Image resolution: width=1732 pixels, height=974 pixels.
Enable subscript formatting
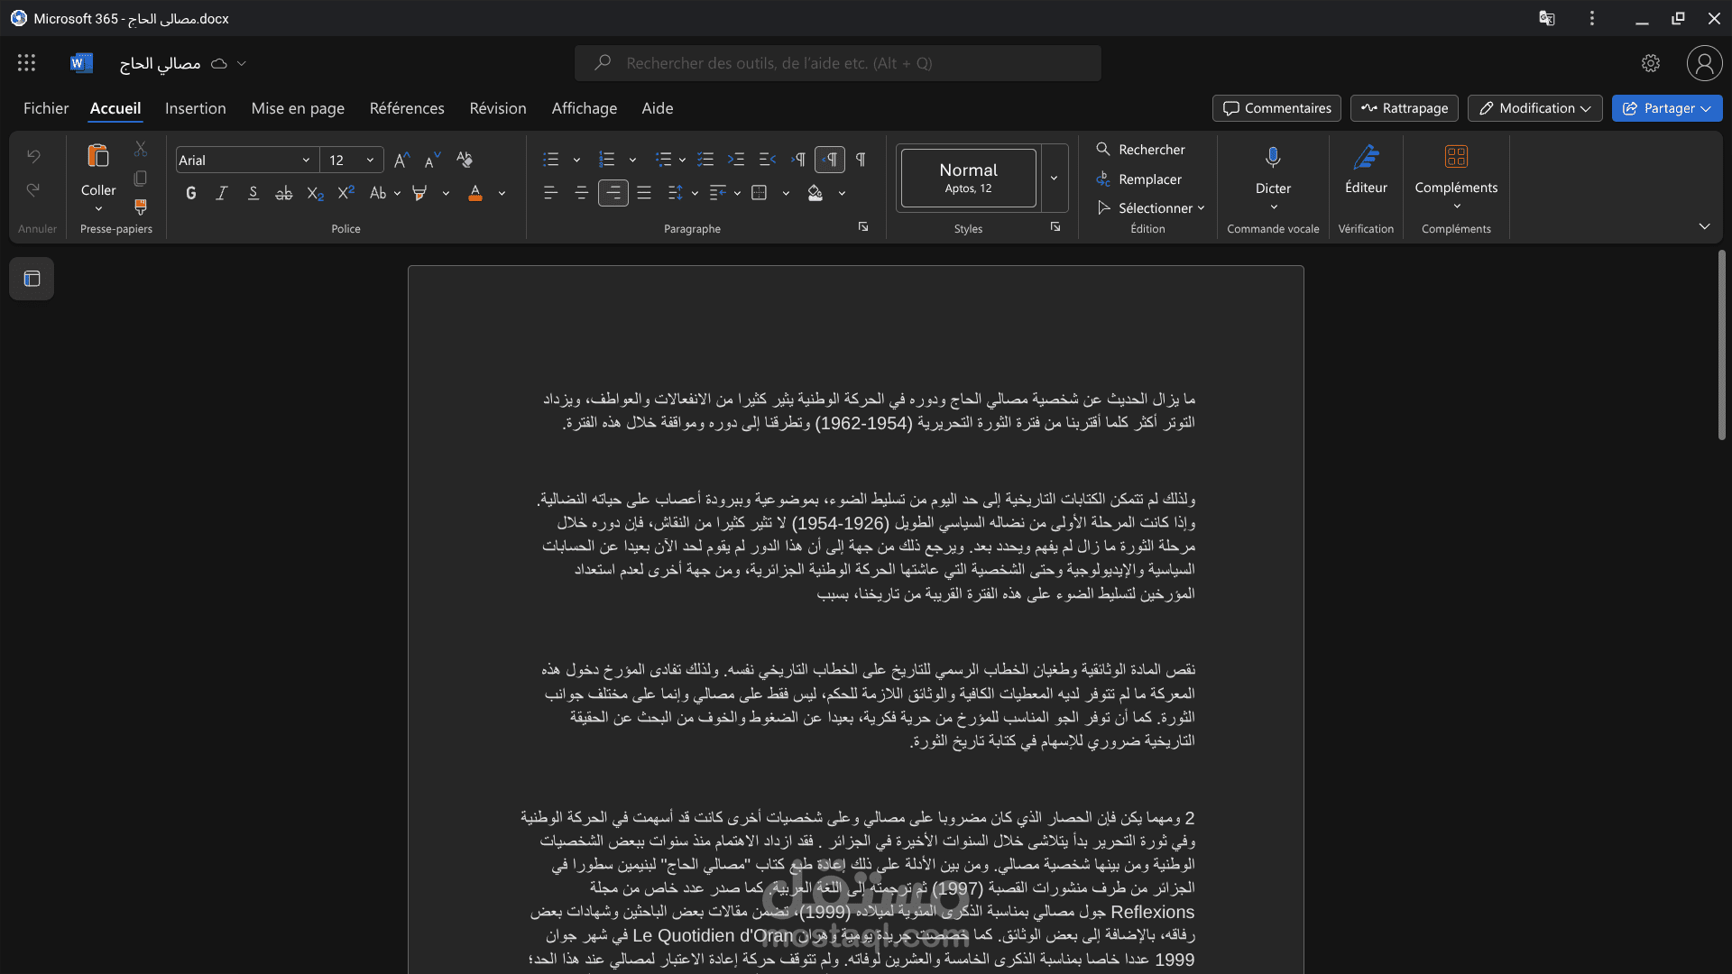(x=314, y=192)
